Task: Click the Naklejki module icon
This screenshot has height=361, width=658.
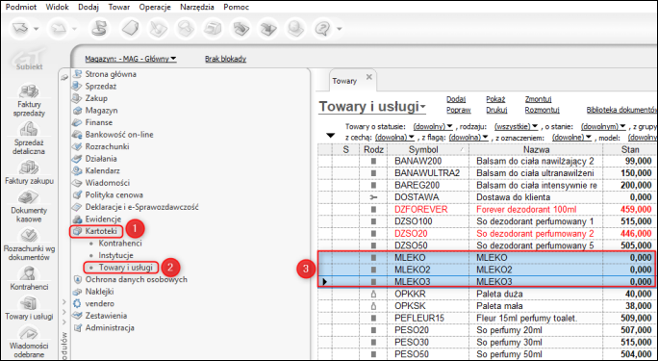Action: pos(77,292)
